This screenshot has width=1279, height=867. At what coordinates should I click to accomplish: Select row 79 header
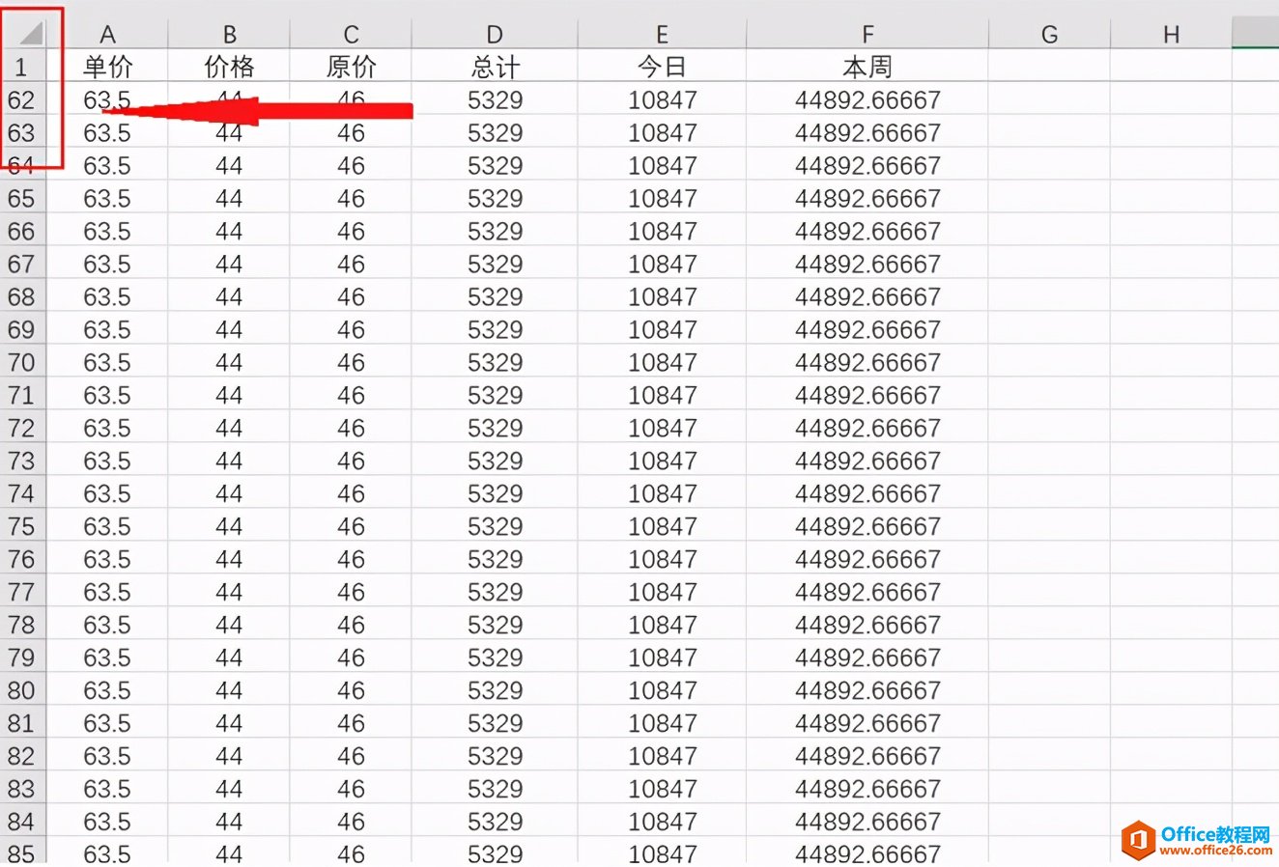pyautogui.click(x=22, y=657)
